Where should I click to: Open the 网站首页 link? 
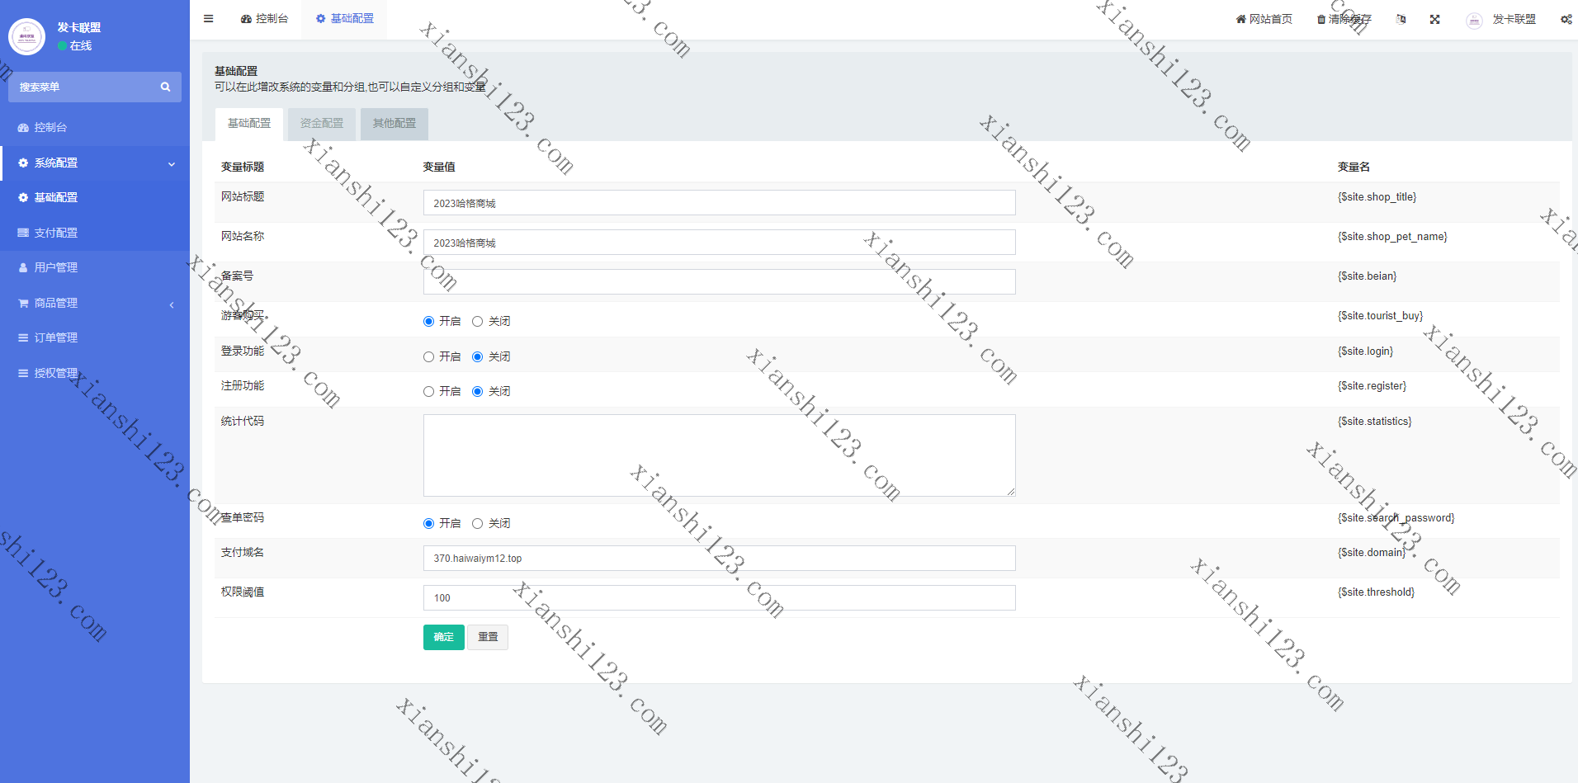[1264, 19]
